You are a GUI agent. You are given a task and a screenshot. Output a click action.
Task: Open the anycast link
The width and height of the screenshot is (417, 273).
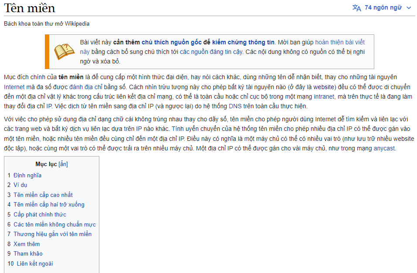point(383,148)
